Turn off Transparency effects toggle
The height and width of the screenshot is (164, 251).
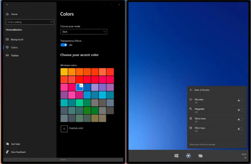tap(64, 45)
